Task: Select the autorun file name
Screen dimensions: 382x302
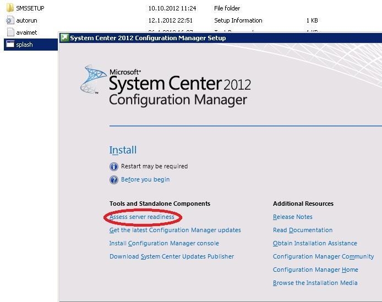Action: (26, 20)
